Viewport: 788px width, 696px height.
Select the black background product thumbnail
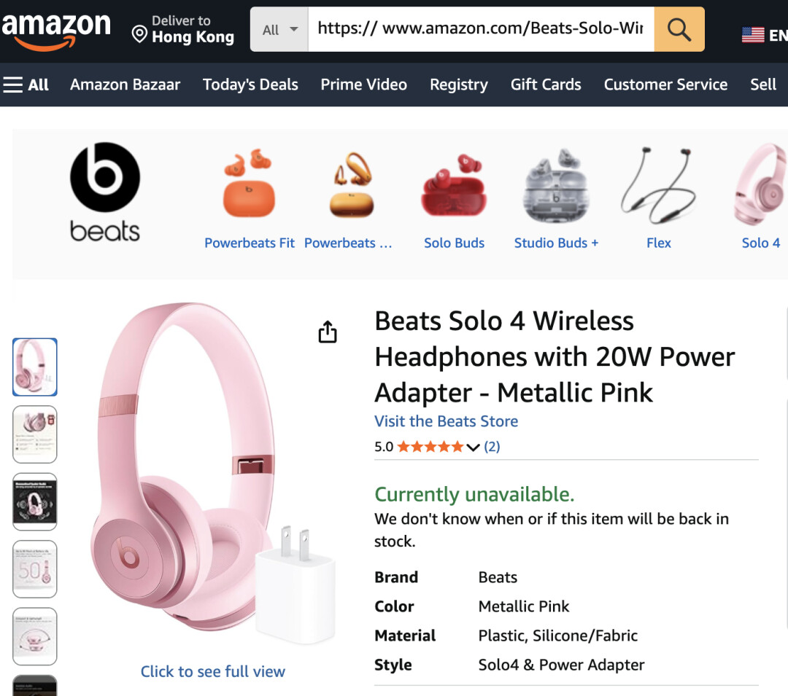[35, 501]
